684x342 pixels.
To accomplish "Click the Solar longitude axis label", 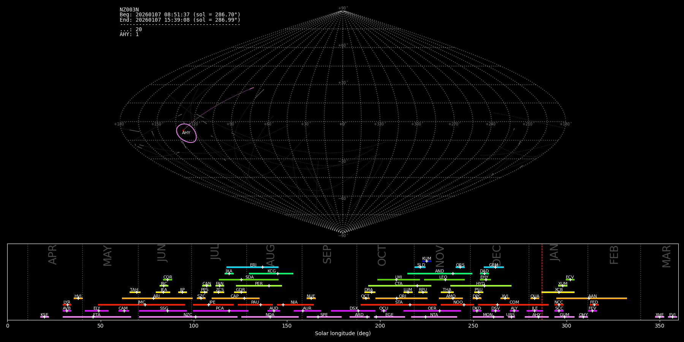I will 343,334.
